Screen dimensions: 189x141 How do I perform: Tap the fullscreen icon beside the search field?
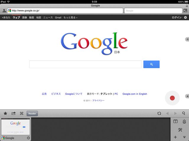tap(185, 11)
